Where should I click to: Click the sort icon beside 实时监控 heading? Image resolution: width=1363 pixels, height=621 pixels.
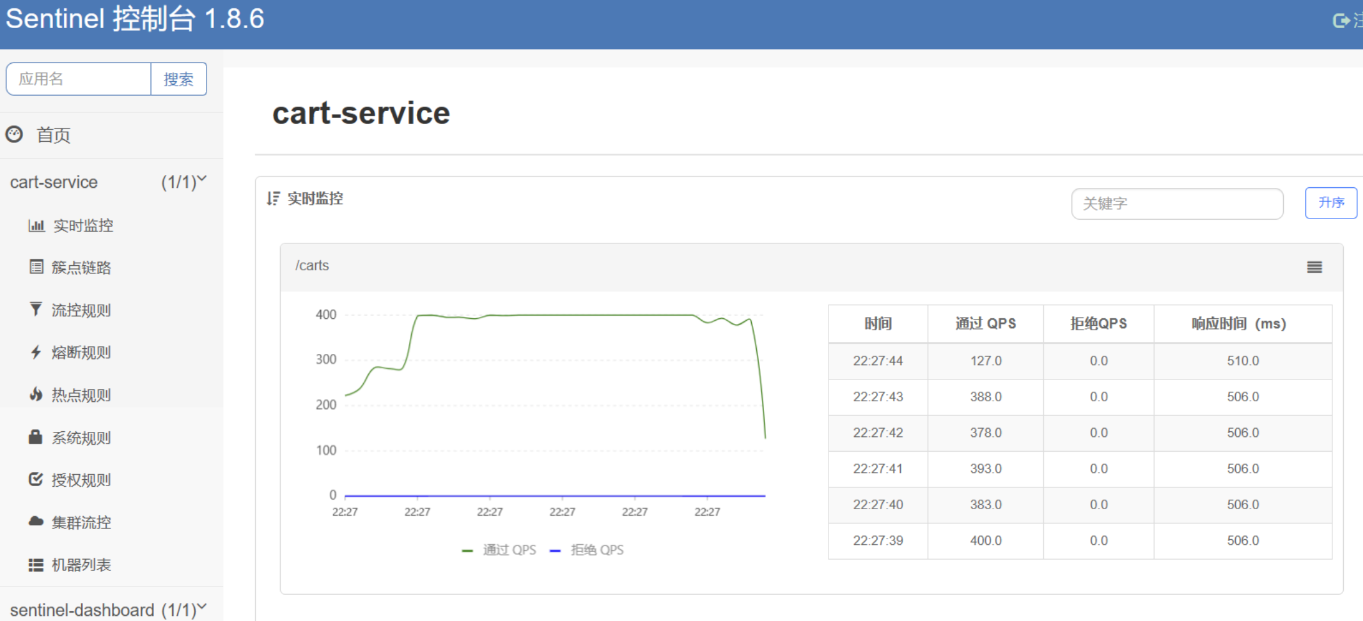[x=274, y=199]
